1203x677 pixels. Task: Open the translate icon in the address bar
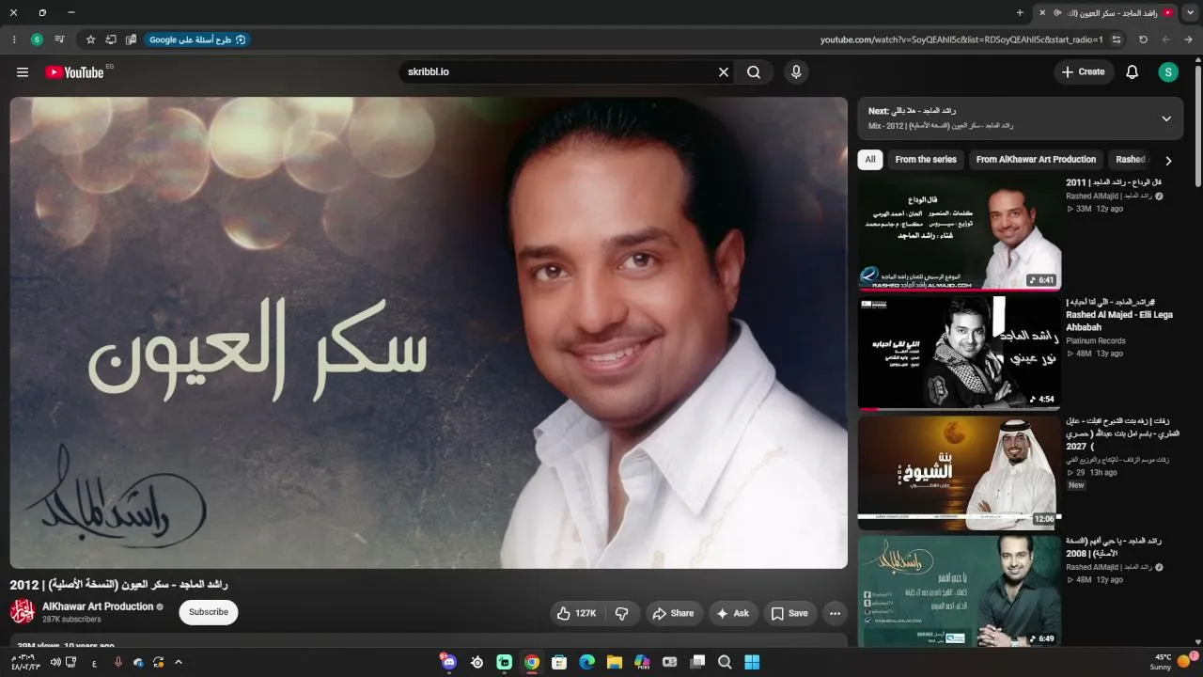[x=132, y=39]
